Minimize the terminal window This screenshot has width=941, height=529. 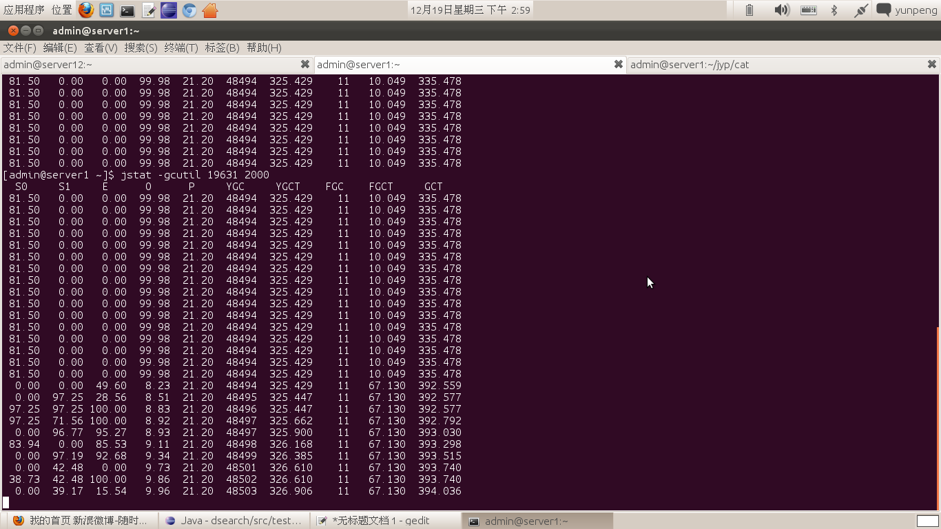click(25, 31)
